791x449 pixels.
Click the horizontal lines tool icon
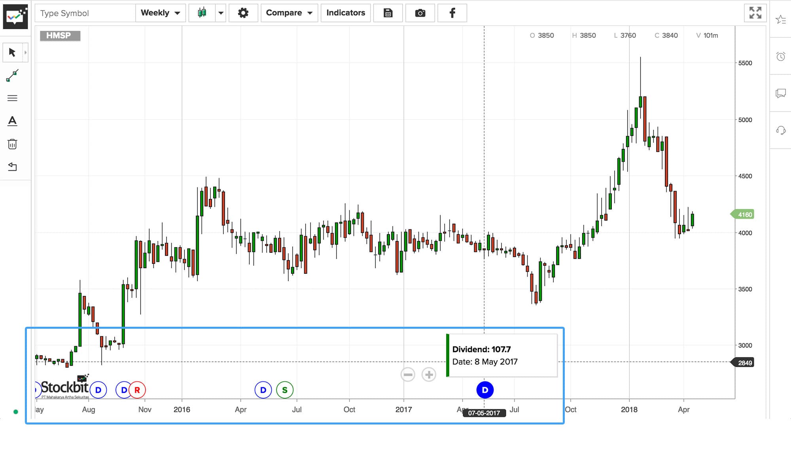tap(12, 98)
